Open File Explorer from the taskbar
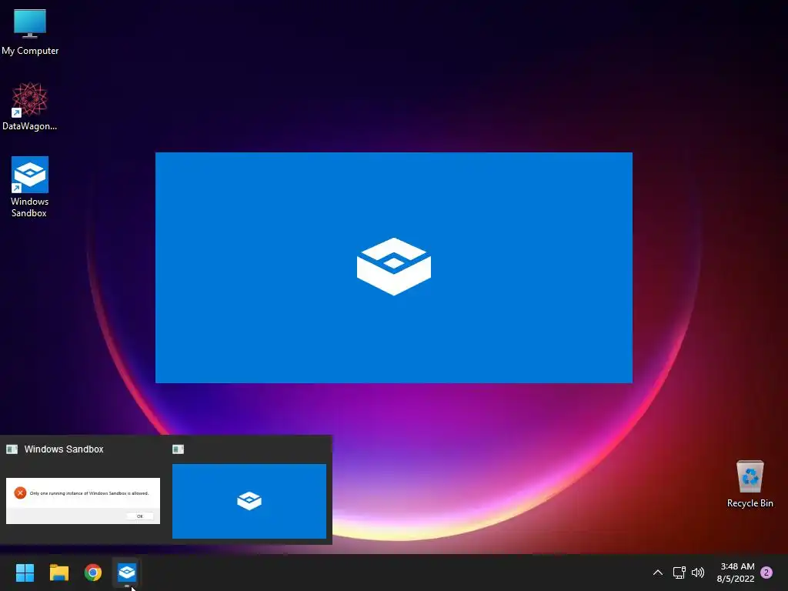The height and width of the screenshot is (591, 788). pos(58,573)
